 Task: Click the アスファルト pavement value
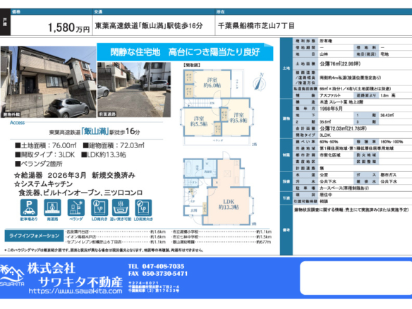(330, 95)
